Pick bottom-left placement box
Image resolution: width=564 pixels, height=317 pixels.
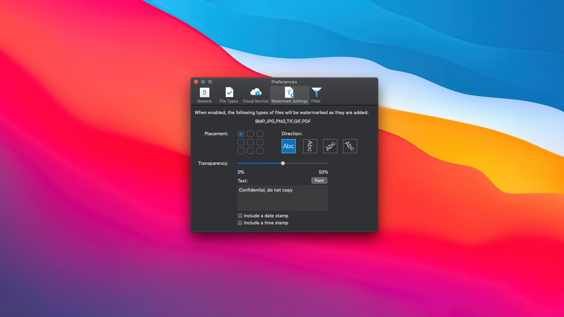click(x=241, y=151)
